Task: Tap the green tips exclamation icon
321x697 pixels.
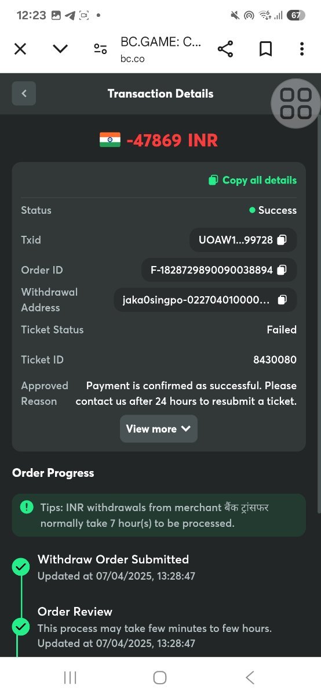Action: tap(27, 507)
